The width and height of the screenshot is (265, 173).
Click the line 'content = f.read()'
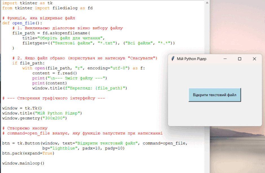coord(55,73)
